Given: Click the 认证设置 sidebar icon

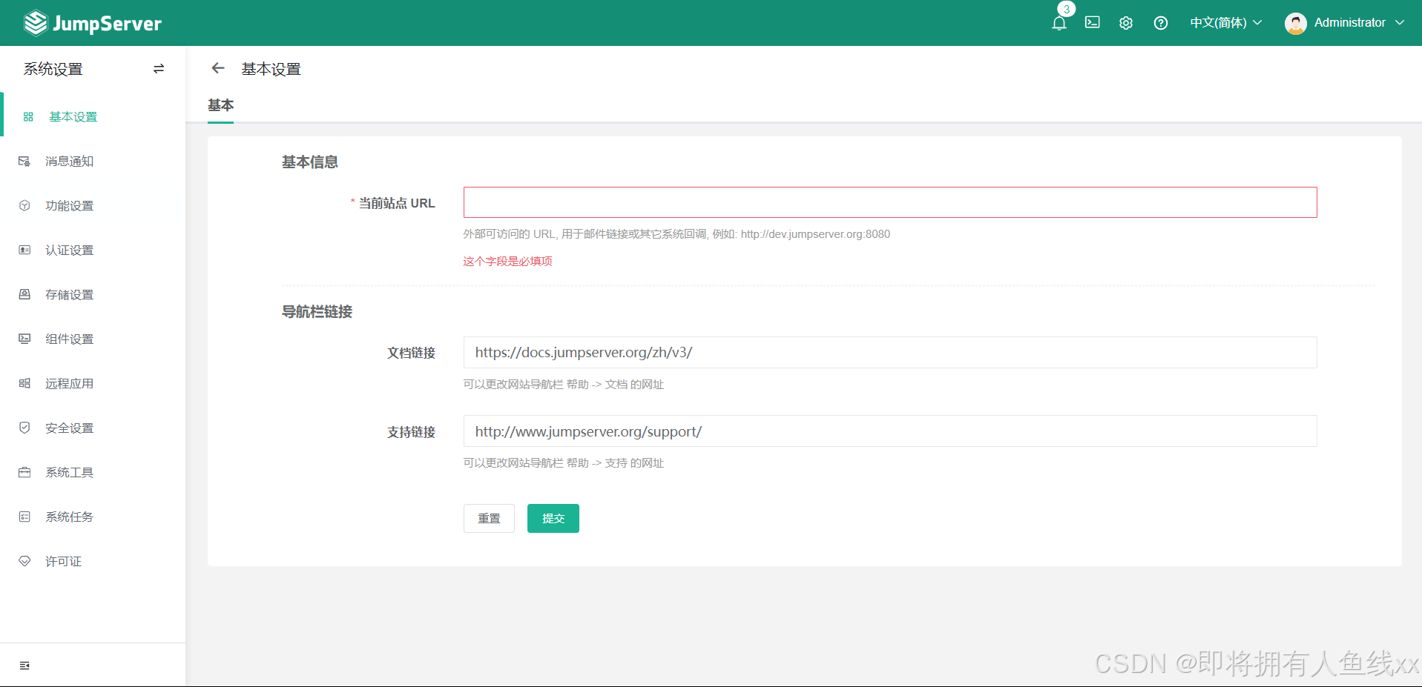Looking at the screenshot, I should click(x=24, y=250).
